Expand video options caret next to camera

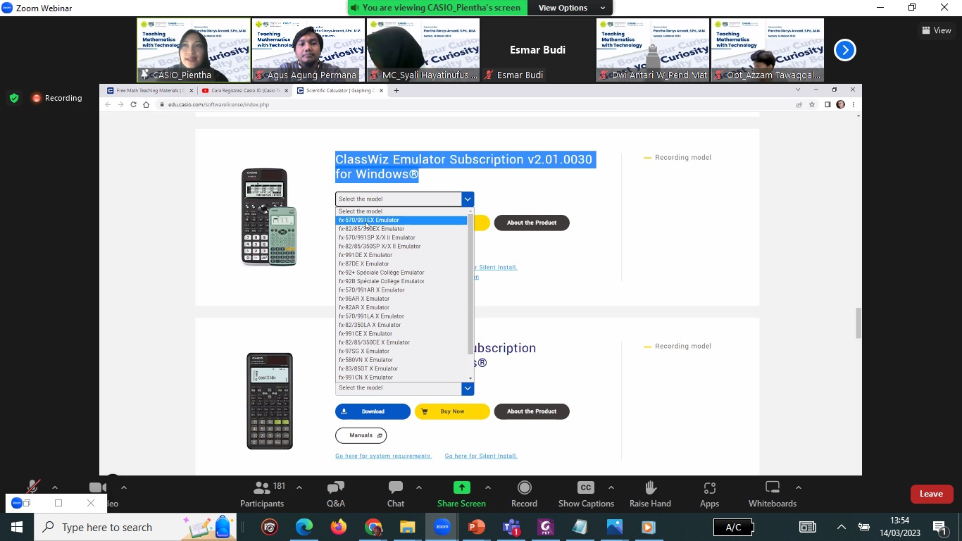124,487
